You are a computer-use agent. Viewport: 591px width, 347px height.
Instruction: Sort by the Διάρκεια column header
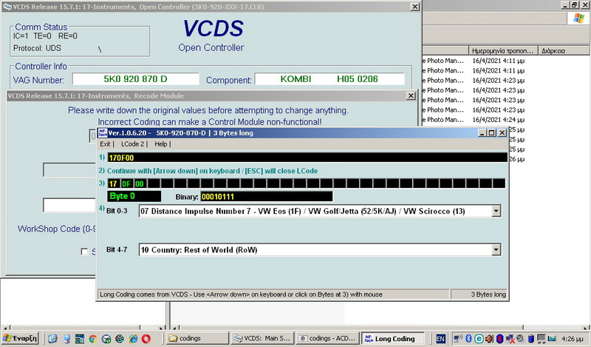coord(564,50)
